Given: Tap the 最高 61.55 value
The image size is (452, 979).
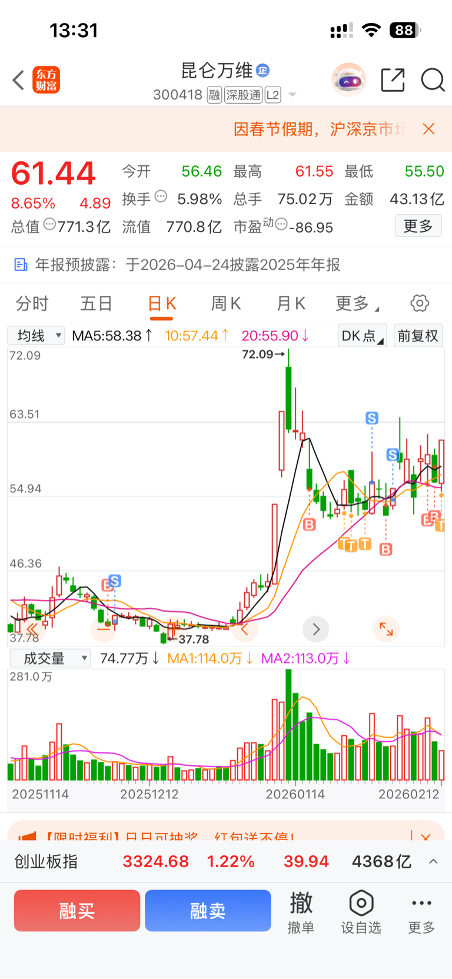Looking at the screenshot, I should (x=314, y=171).
